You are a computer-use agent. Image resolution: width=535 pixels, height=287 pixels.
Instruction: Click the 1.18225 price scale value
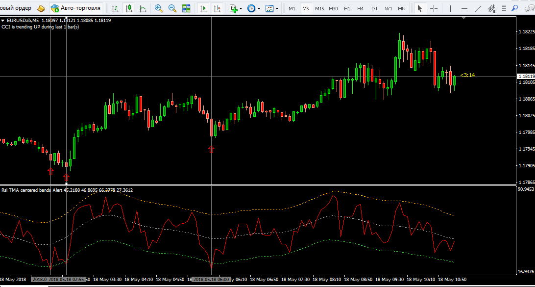click(527, 32)
